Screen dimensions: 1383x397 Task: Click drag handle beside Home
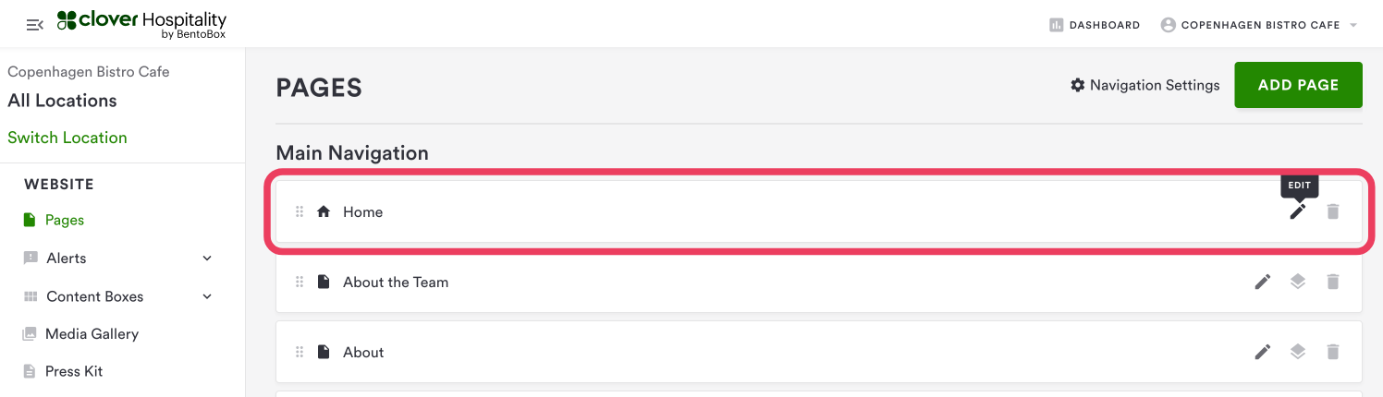pyautogui.click(x=300, y=211)
